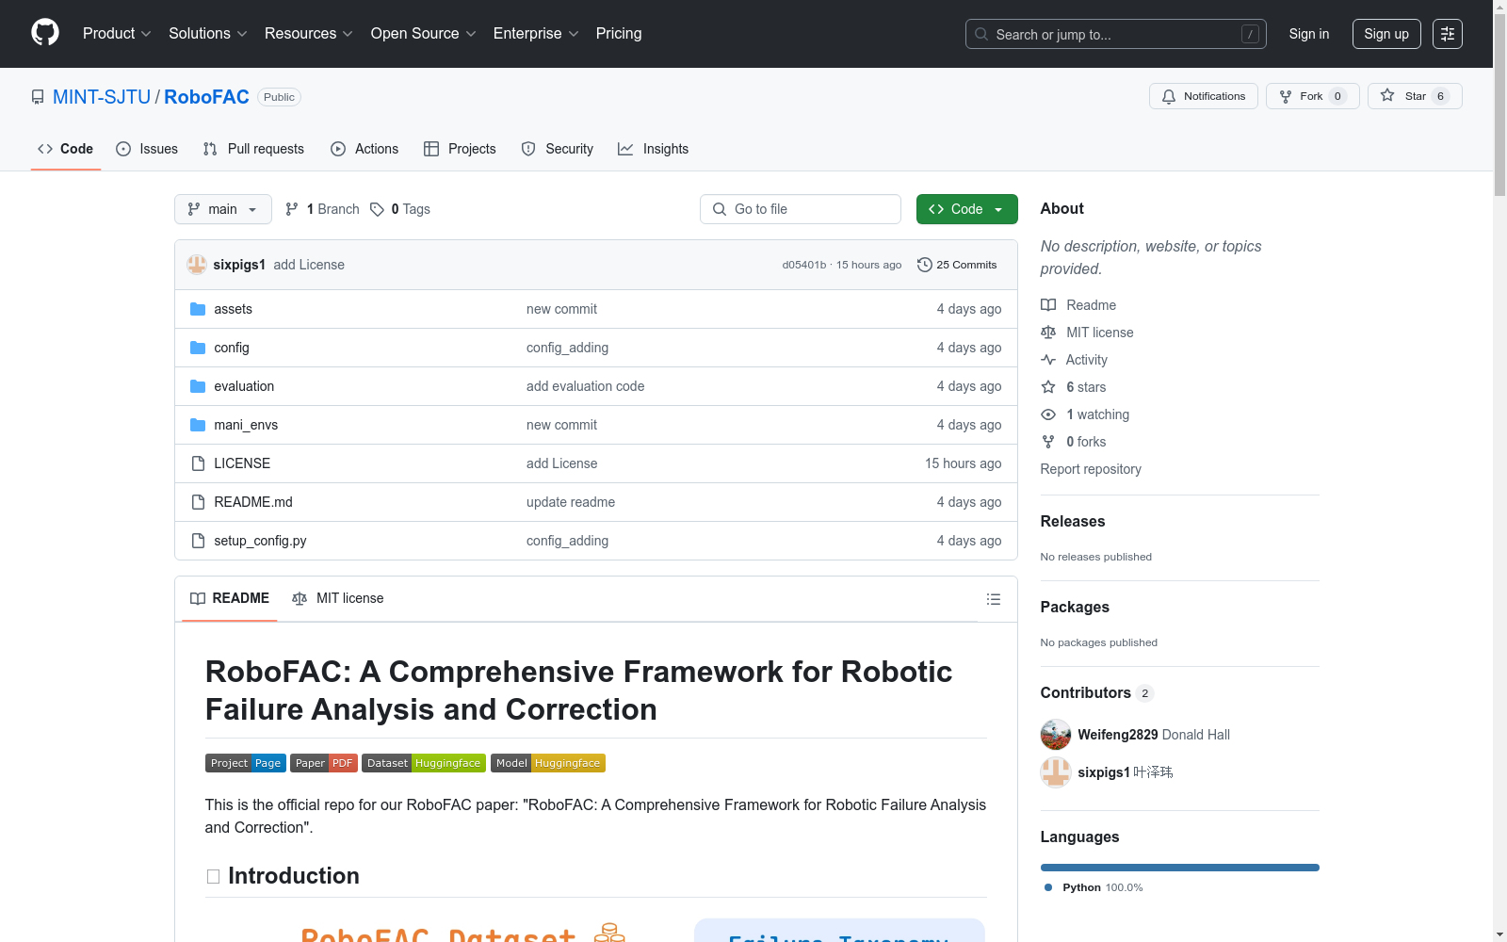Switch to the Pull requests tab
The width and height of the screenshot is (1507, 942).
[253, 149]
